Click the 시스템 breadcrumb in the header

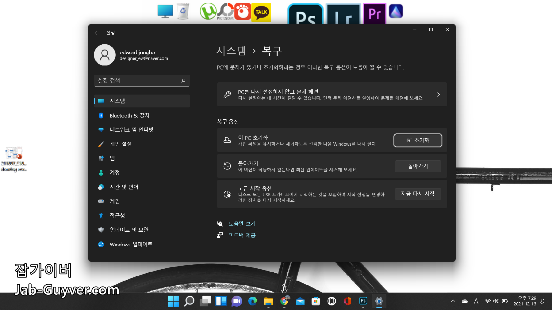tap(231, 51)
